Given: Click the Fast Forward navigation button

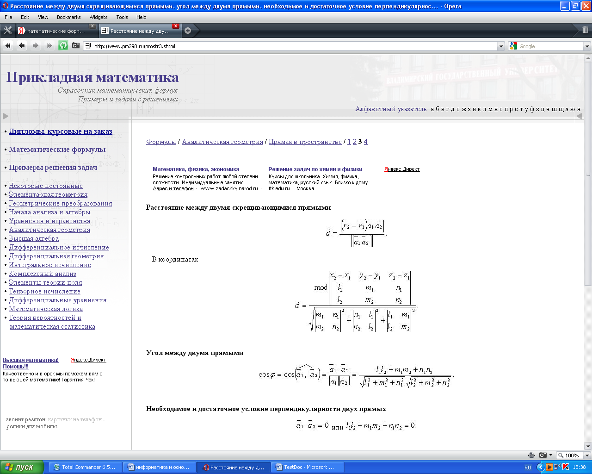Looking at the screenshot, I should coord(49,46).
